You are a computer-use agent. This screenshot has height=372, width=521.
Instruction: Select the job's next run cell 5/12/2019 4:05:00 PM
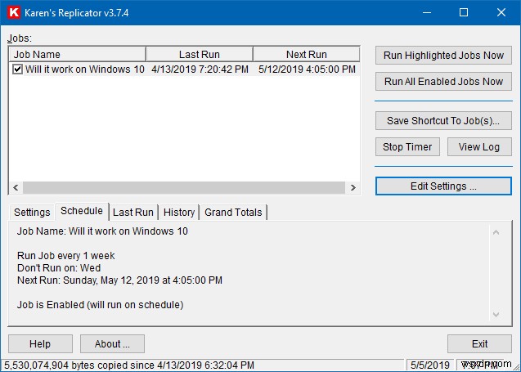point(307,69)
